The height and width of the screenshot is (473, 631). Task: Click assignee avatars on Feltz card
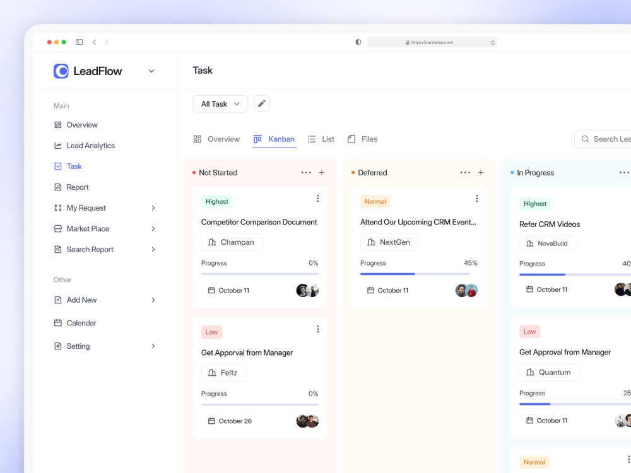[307, 421]
